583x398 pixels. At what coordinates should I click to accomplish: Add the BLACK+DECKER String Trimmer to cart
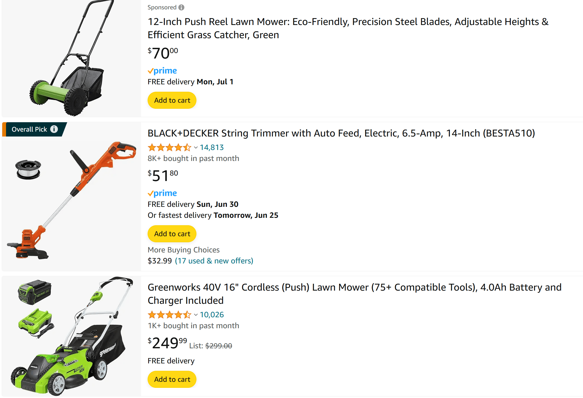point(172,234)
